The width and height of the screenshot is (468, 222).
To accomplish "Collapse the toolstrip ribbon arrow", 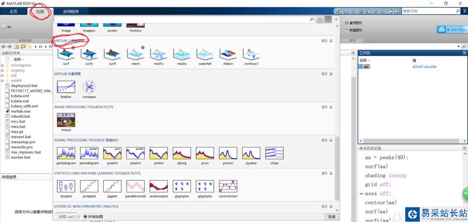I will pyautogui.click(x=464, y=11).
